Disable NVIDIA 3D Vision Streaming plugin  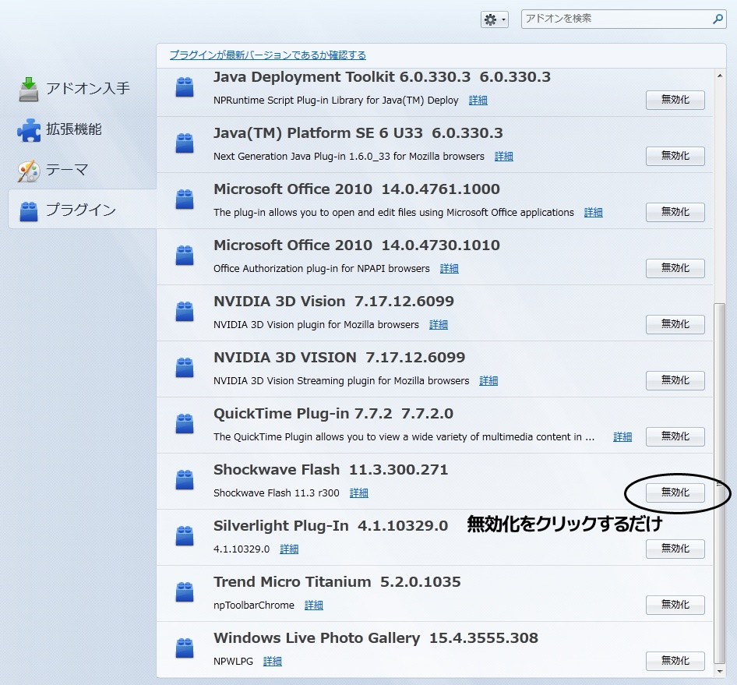[x=675, y=380]
